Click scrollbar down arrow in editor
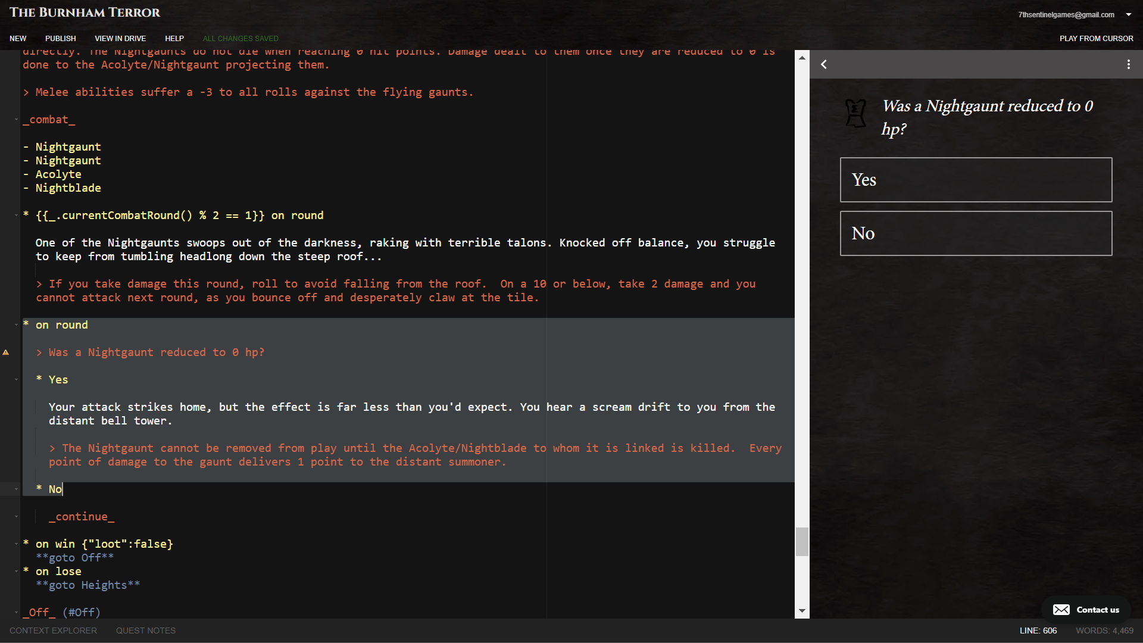The height and width of the screenshot is (643, 1143). point(802,611)
